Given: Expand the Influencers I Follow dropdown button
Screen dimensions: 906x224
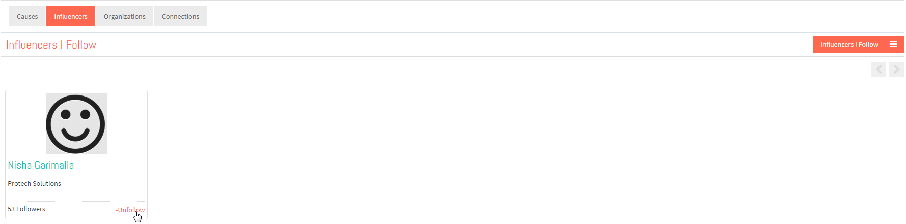Looking at the screenshot, I should [858, 44].
